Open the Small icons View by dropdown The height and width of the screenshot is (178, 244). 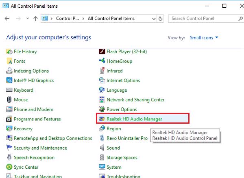tap(204, 38)
